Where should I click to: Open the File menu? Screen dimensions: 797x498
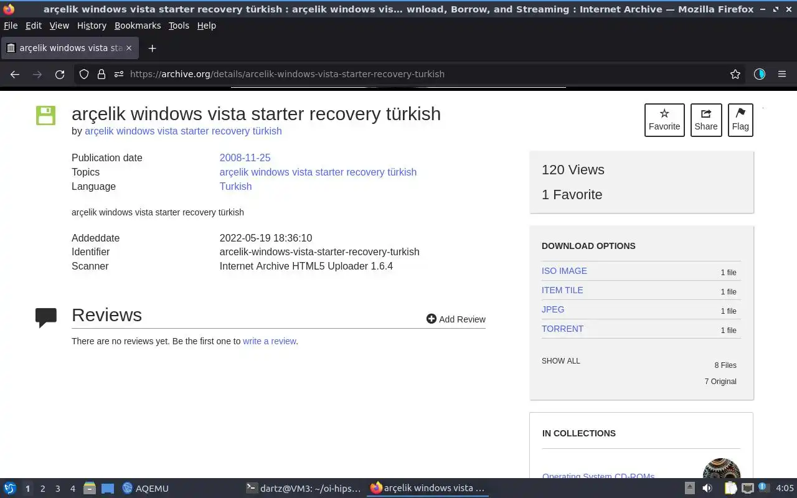[x=11, y=26]
